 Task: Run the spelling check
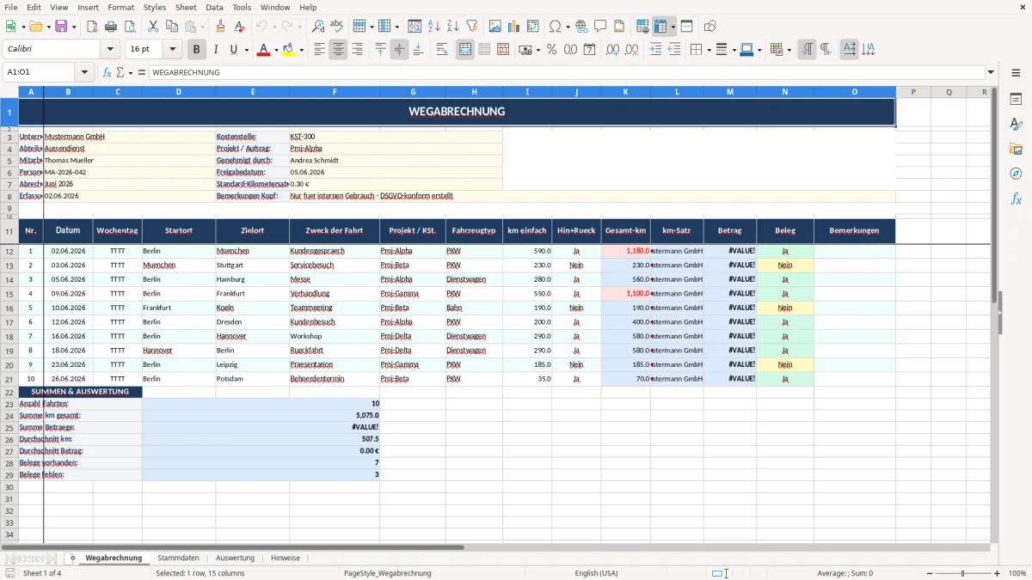[x=337, y=27]
